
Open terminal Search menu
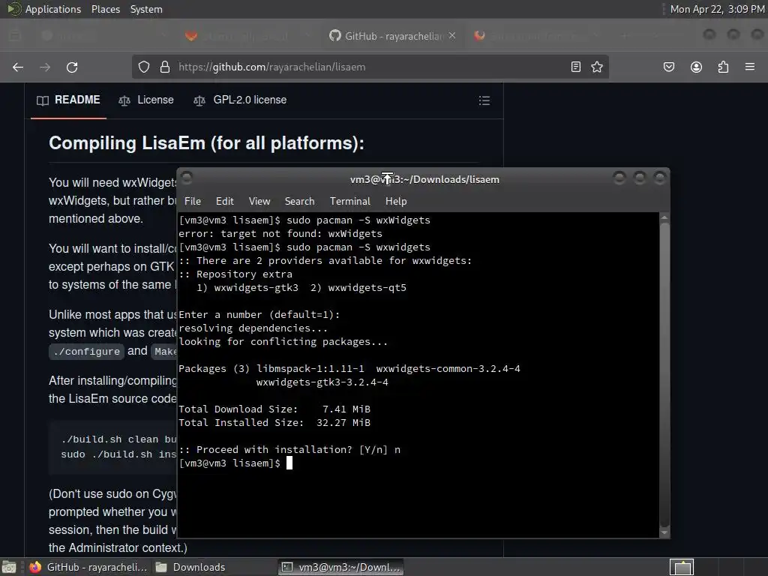coord(299,201)
